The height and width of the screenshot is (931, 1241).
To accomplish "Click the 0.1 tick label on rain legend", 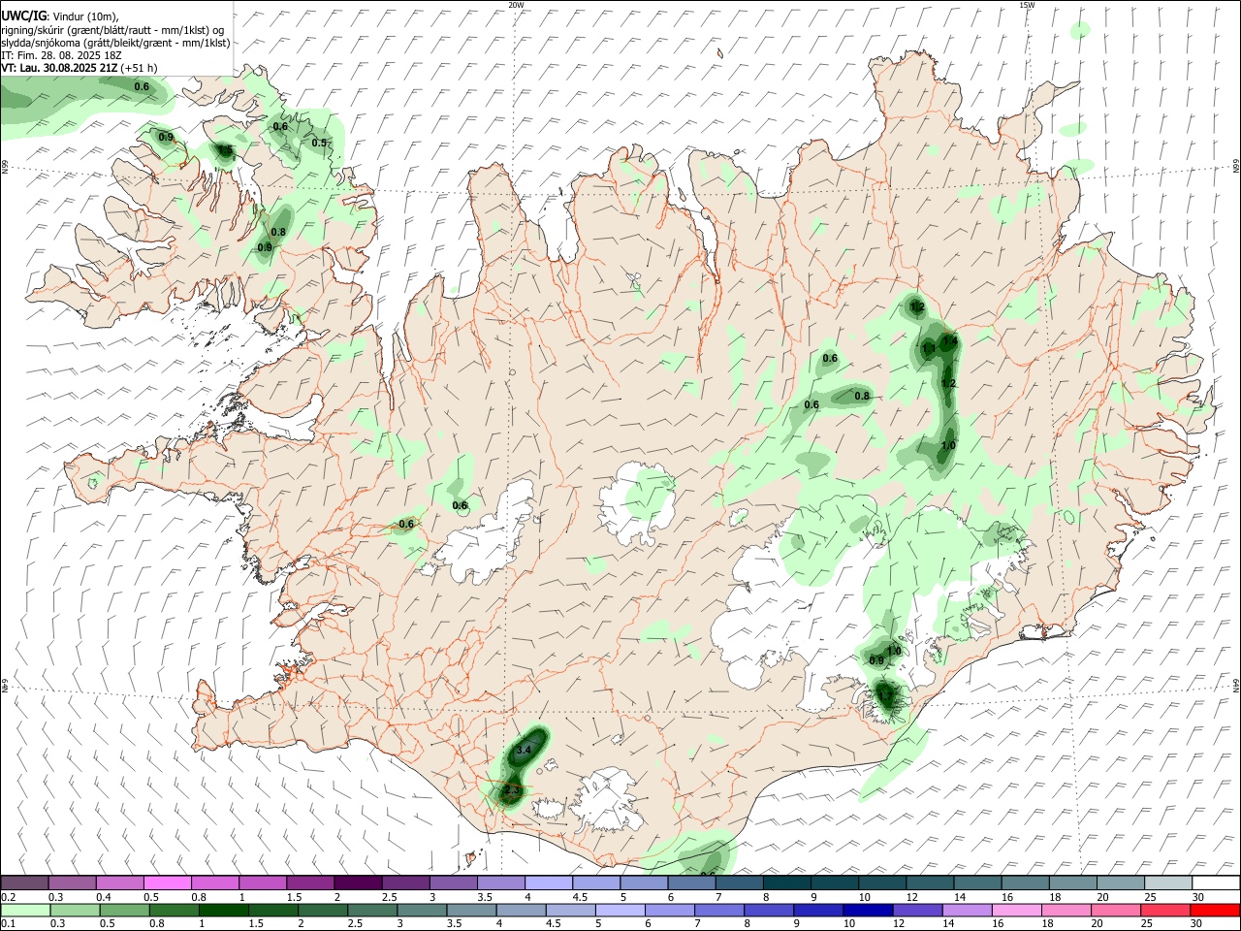I will point(8,924).
